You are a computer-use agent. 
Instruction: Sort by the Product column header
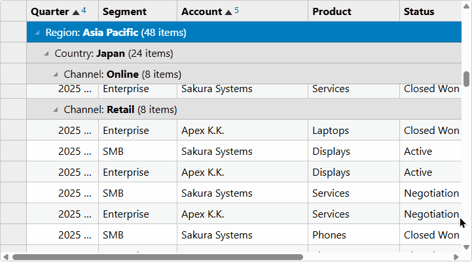[x=354, y=11]
